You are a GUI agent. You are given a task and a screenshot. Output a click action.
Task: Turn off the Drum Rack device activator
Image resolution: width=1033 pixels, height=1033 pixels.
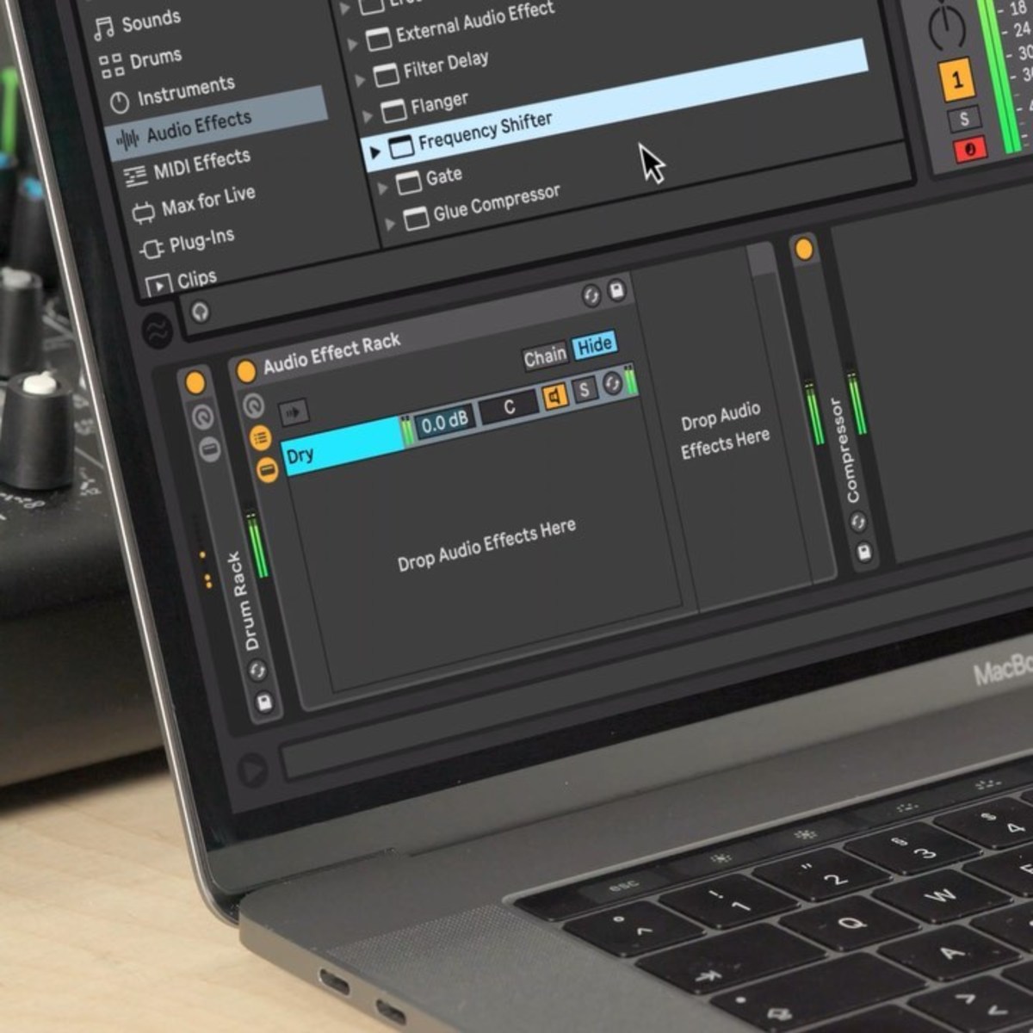point(195,382)
